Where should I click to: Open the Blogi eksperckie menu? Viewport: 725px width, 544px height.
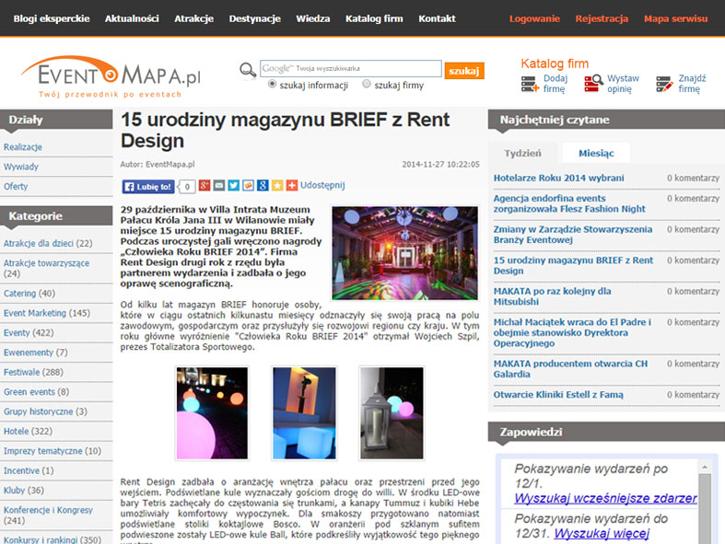pos(52,18)
